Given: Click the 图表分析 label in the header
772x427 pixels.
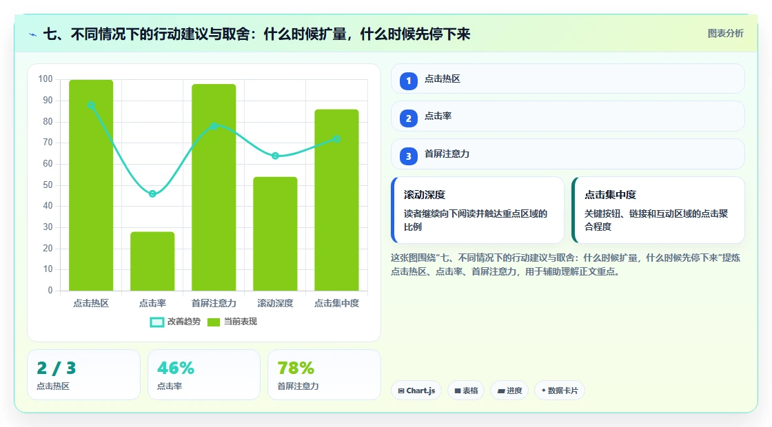Looking at the screenshot, I should click(725, 34).
